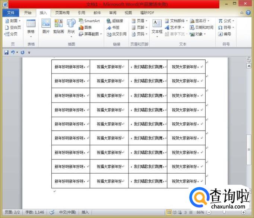Switch to the Home (开始) tab
The height and width of the screenshot is (218, 254).
click(28, 13)
